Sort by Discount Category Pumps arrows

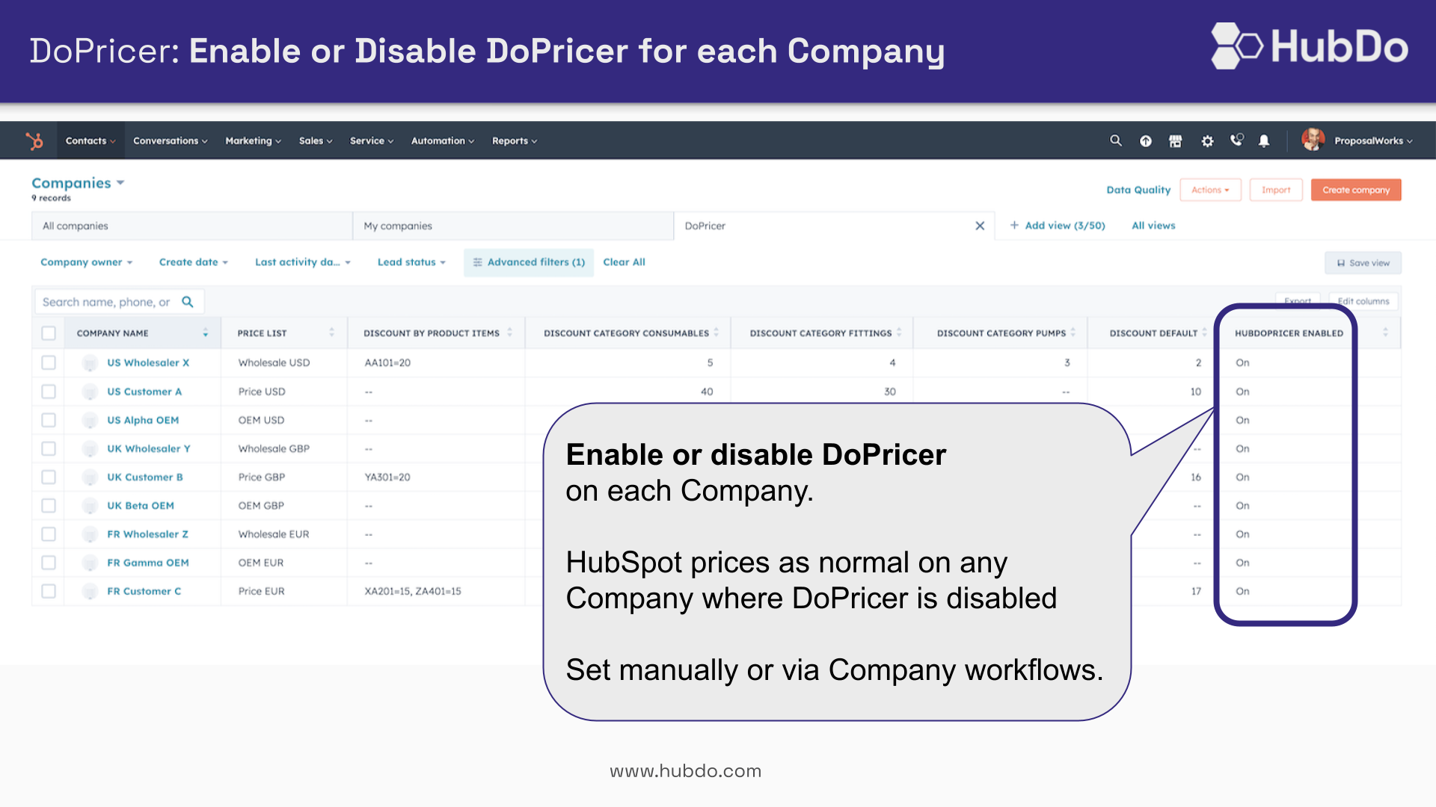(1073, 333)
